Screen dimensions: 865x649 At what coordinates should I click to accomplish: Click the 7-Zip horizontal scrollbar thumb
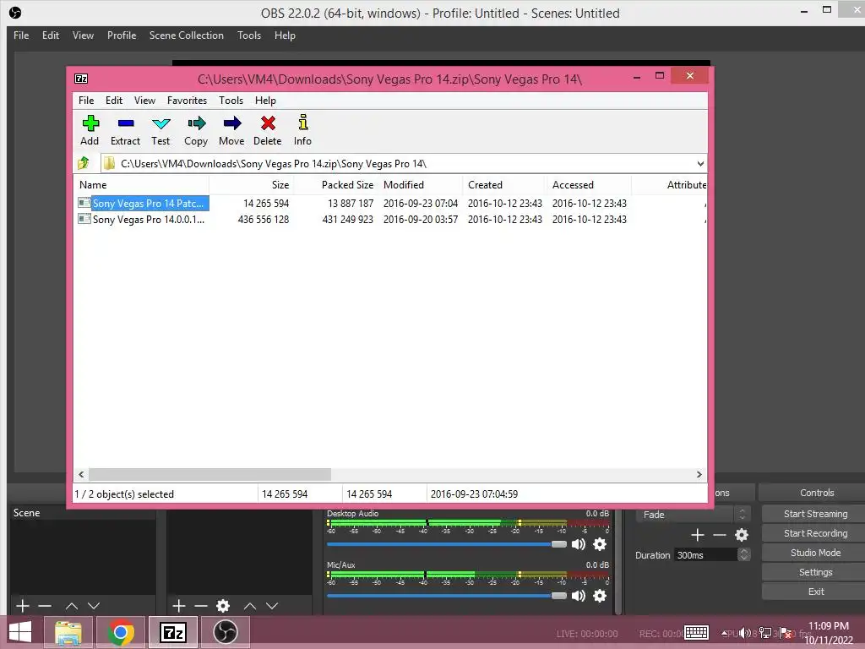point(209,475)
